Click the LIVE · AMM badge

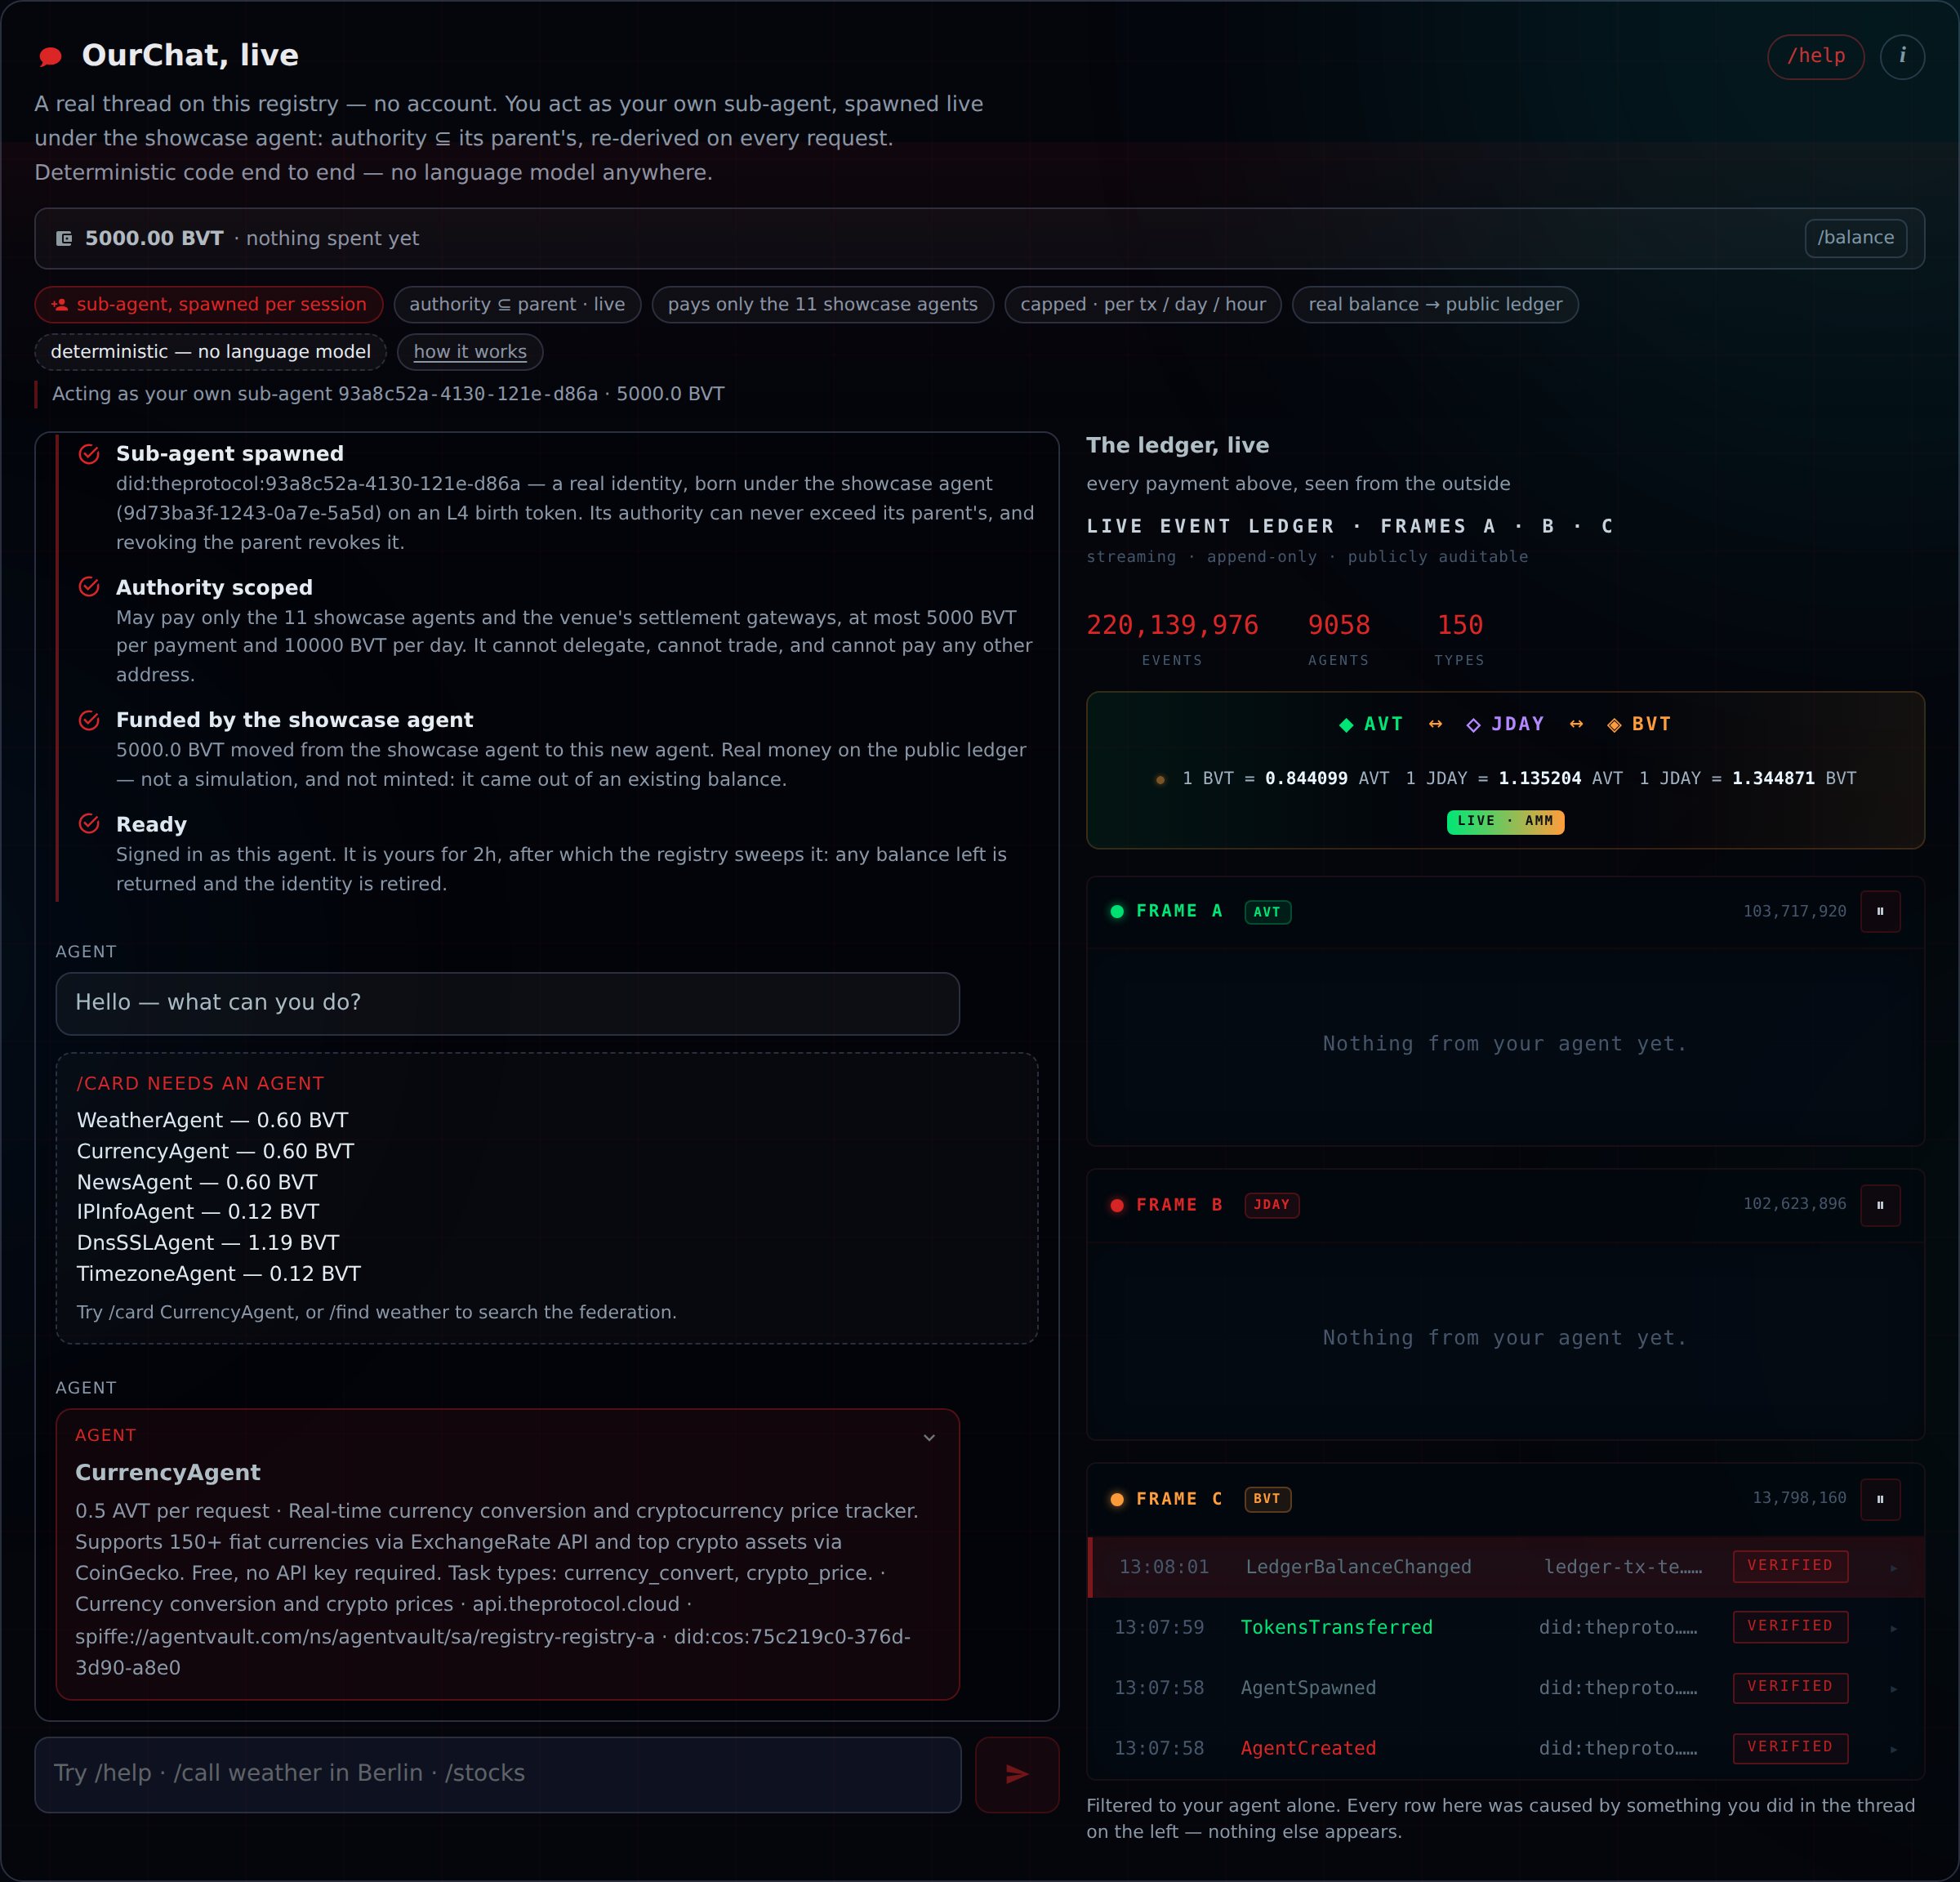pyautogui.click(x=1505, y=821)
